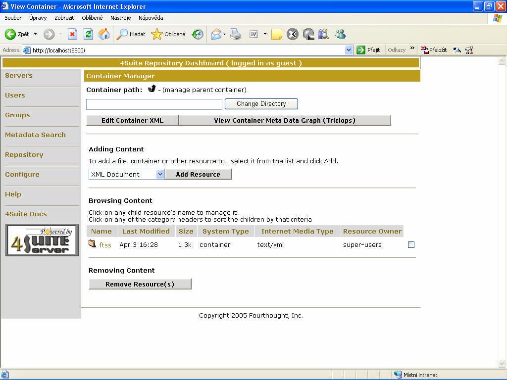Open the History clock icon
This screenshot has width=507, height=380.
pyautogui.click(x=198, y=34)
